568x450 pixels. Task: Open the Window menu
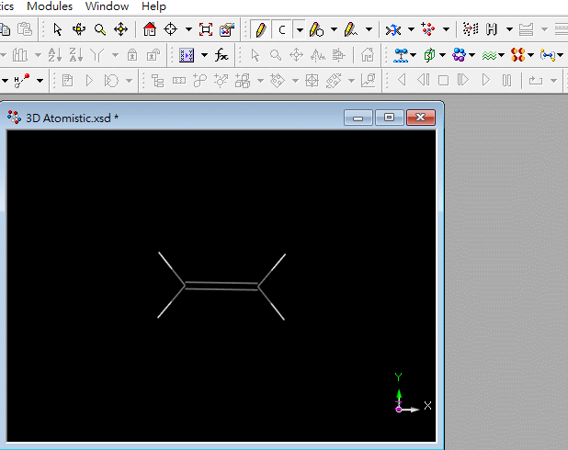(x=107, y=6)
